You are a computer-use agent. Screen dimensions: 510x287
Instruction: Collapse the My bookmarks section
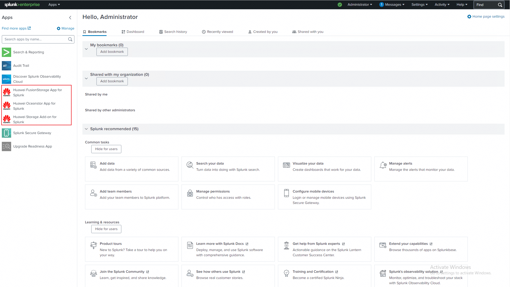86,49
